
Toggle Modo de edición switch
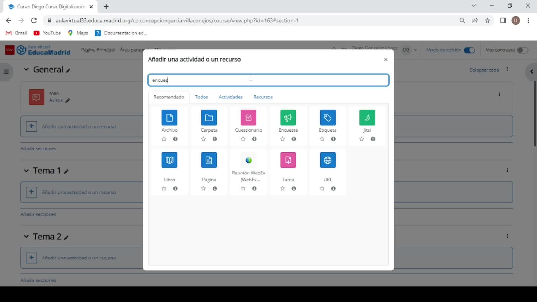click(469, 50)
